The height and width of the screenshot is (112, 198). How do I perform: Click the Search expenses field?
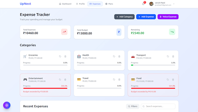[x=158, y=106]
